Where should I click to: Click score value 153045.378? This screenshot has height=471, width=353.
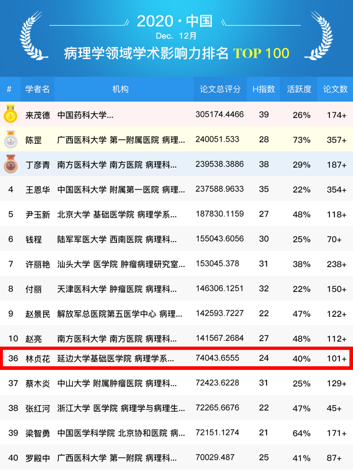tap(218, 264)
